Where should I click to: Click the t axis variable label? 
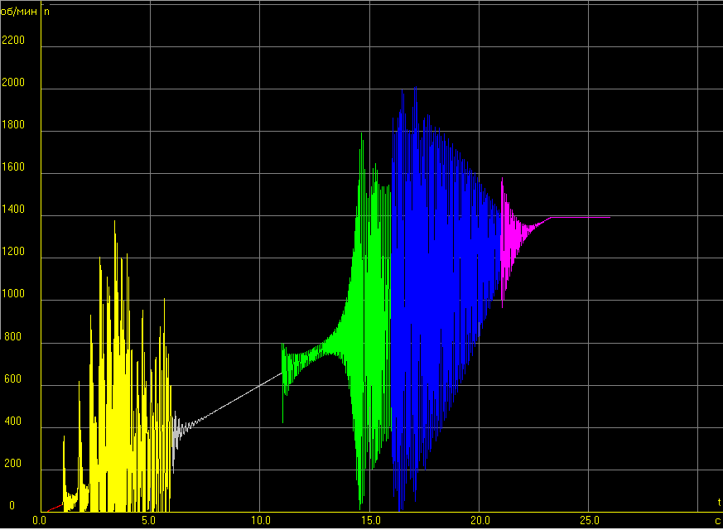tap(719, 503)
